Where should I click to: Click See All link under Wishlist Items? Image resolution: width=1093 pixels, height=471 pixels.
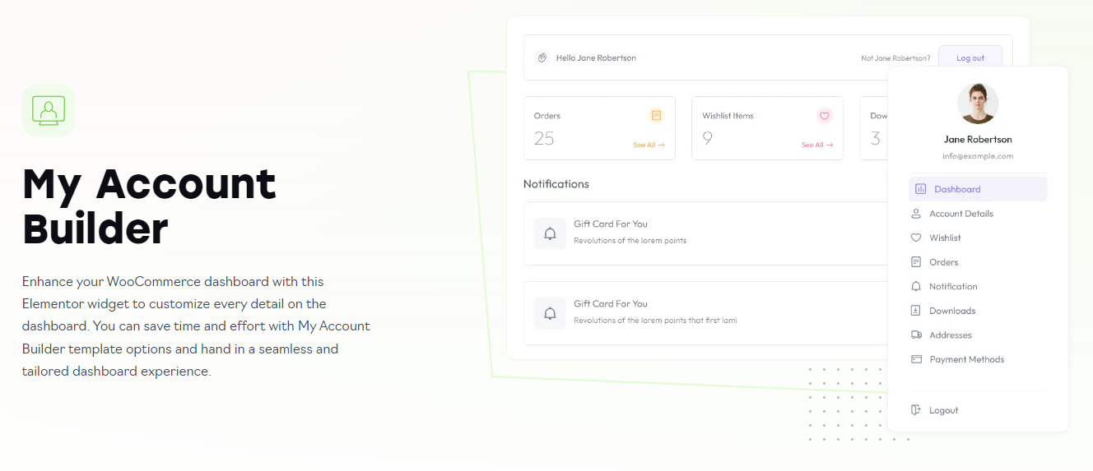(816, 145)
